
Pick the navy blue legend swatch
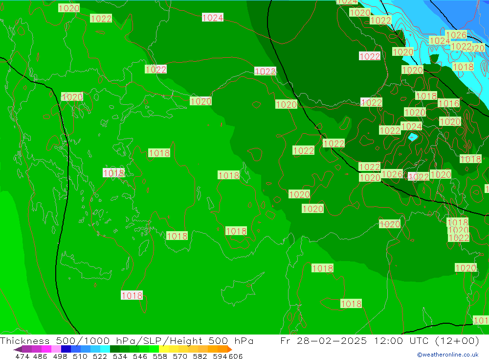66,349
